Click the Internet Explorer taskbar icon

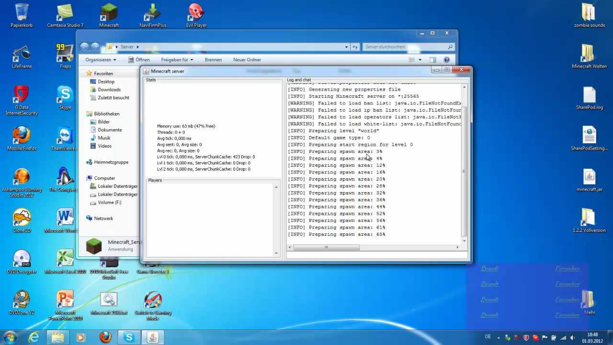point(34,337)
